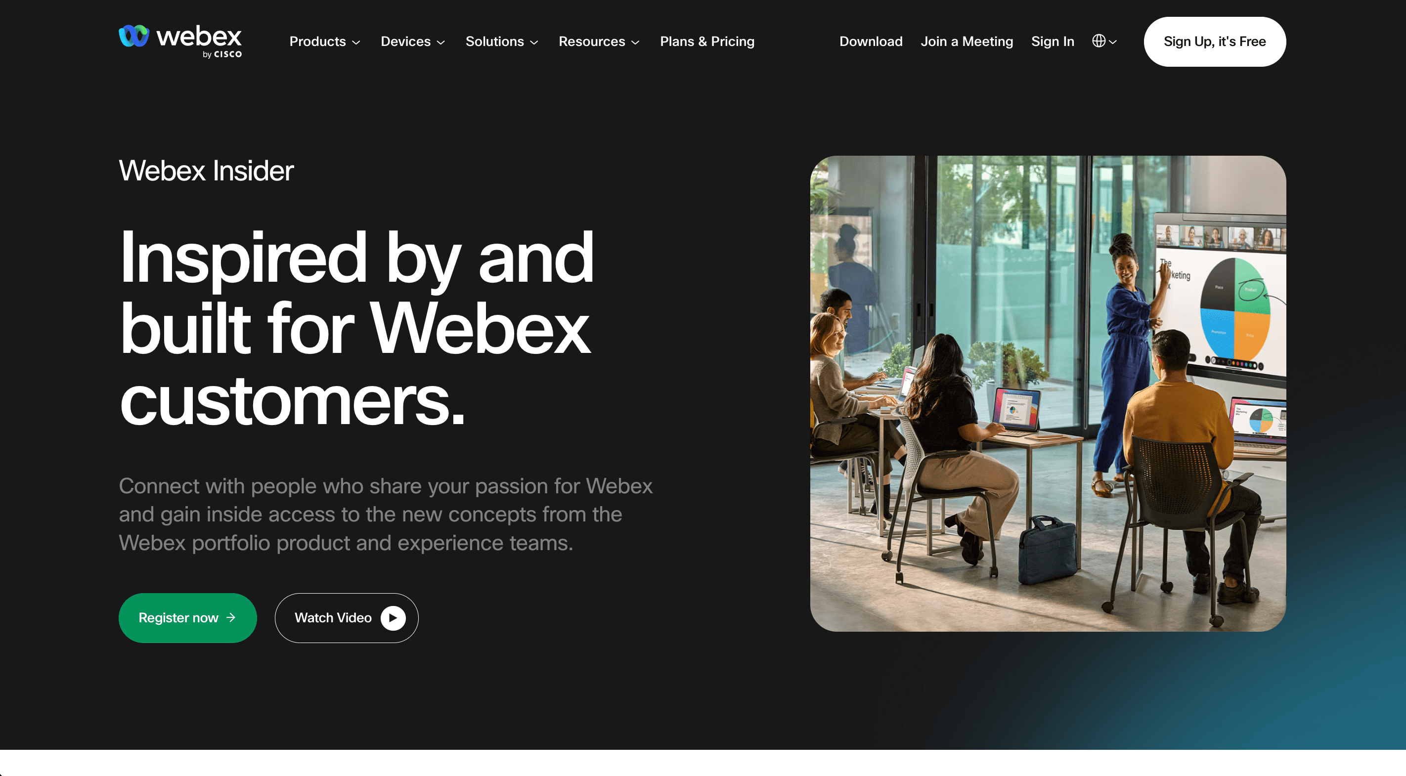
Task: Click the Webex by Cisco logo
Action: click(180, 42)
